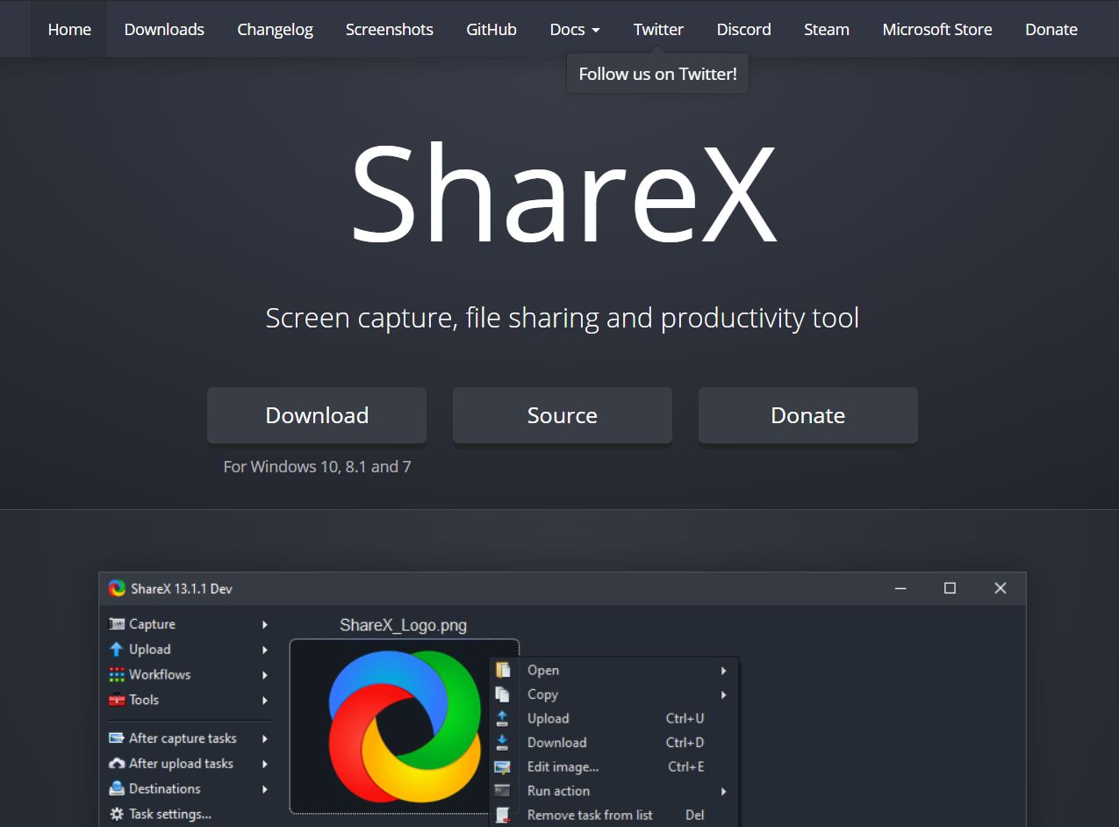
Task: Click the large Donate button
Action: point(808,415)
